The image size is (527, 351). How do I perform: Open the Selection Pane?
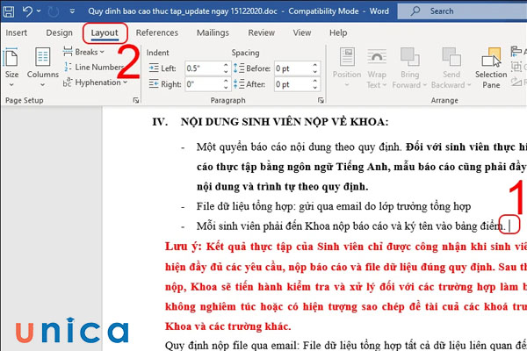pyautogui.click(x=491, y=68)
